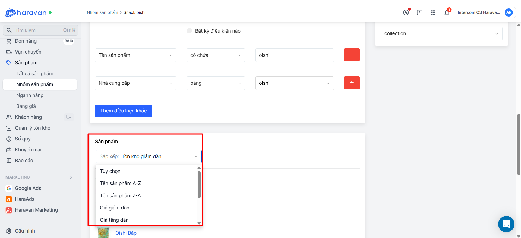Click the Google Ads icon
The height and width of the screenshot is (238, 521).
click(x=9, y=188)
